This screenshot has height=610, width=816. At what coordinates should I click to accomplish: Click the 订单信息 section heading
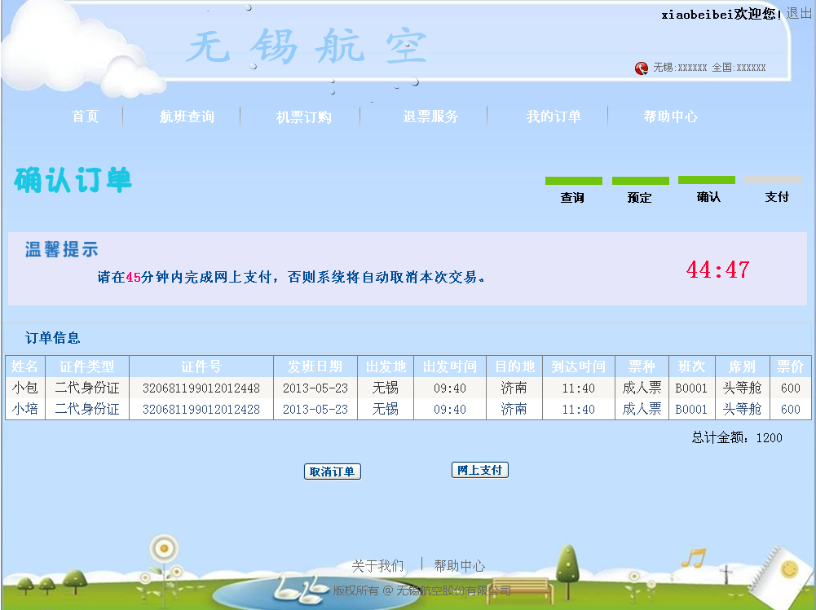[x=52, y=338]
